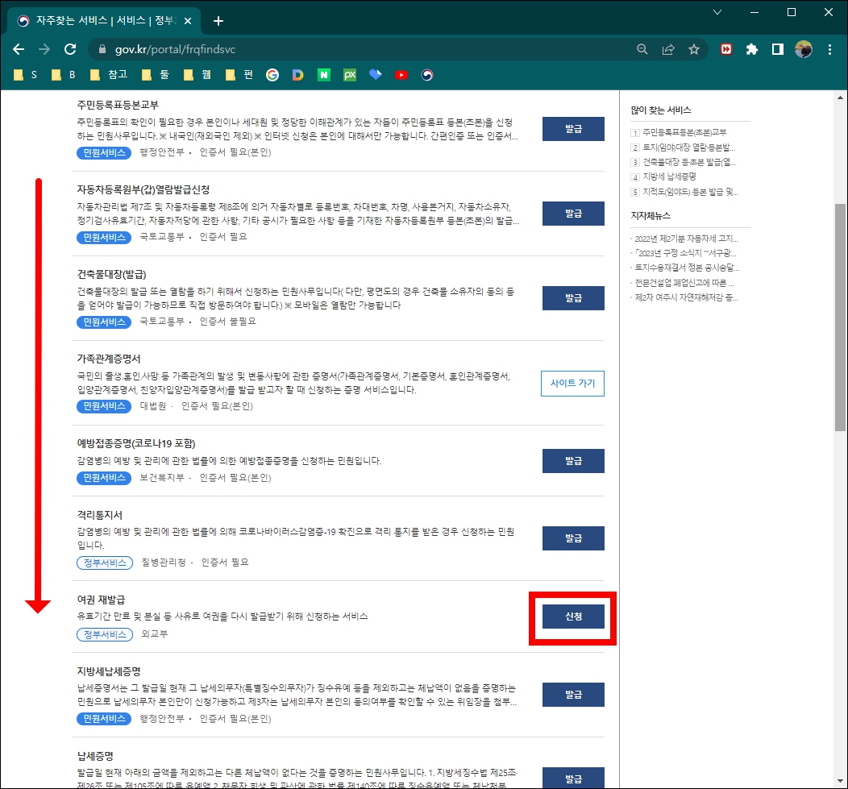Click 사이트 가기 for 가족관계증명서

point(572,384)
